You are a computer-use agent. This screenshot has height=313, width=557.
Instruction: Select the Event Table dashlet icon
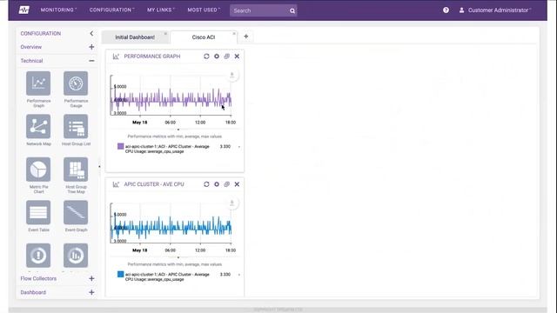38,212
